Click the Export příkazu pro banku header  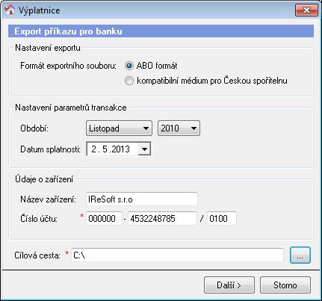161,31
